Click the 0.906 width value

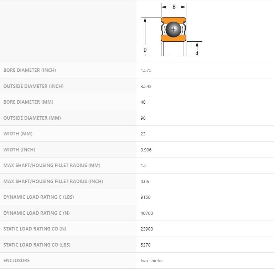146,150
